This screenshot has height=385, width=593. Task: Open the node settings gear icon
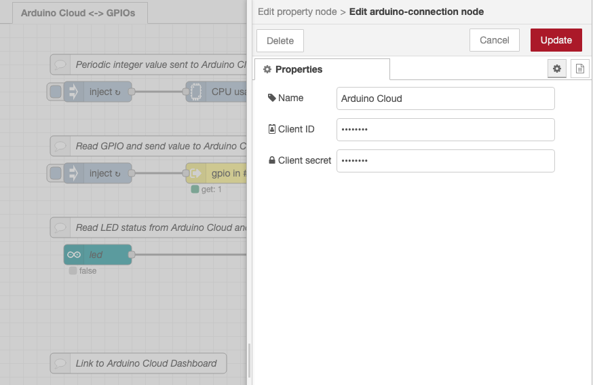click(557, 69)
